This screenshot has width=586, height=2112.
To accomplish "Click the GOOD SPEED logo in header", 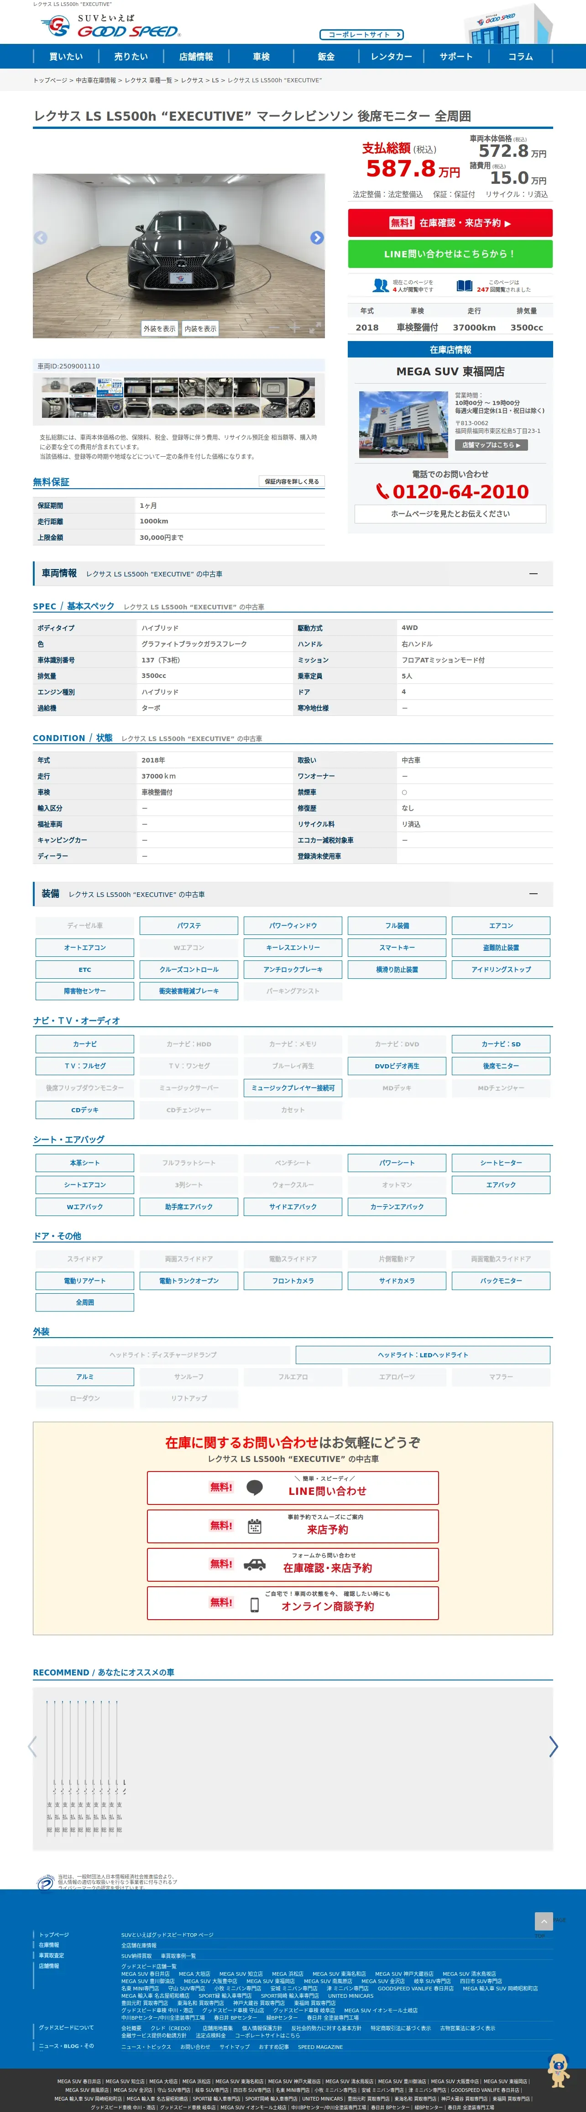I will click(x=110, y=26).
